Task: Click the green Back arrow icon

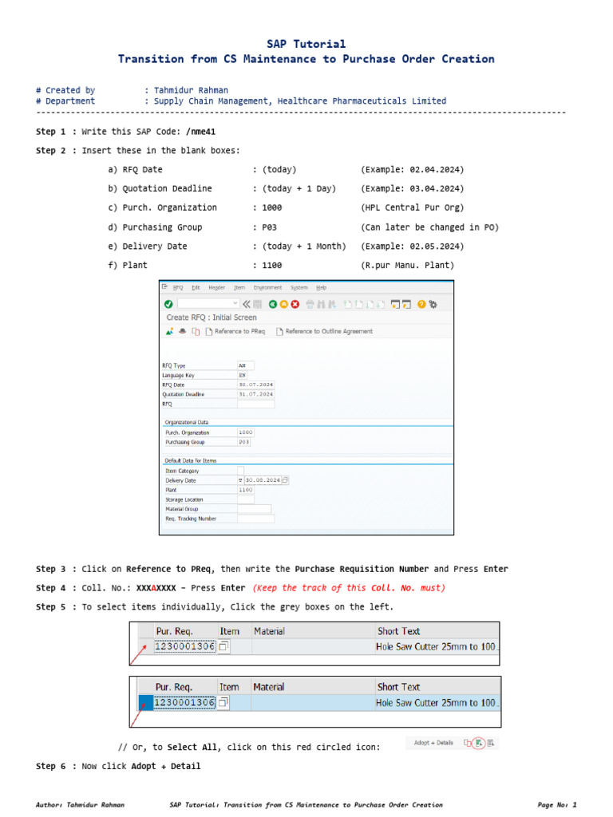Action: [273, 304]
